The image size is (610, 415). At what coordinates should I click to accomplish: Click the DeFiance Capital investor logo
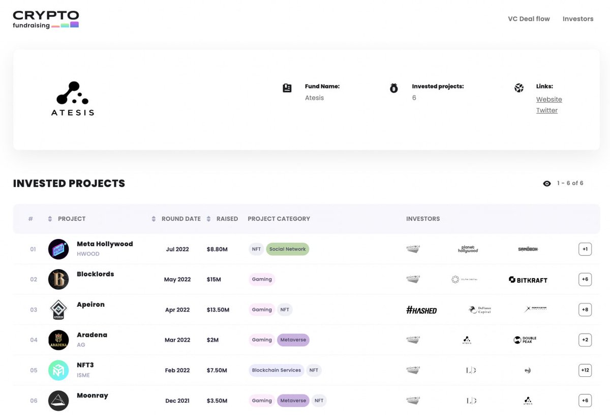(480, 310)
